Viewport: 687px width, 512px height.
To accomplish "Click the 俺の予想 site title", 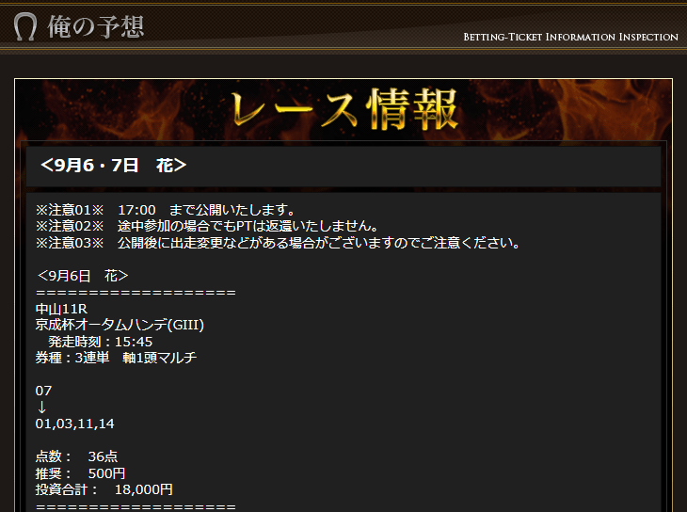I will click(95, 26).
